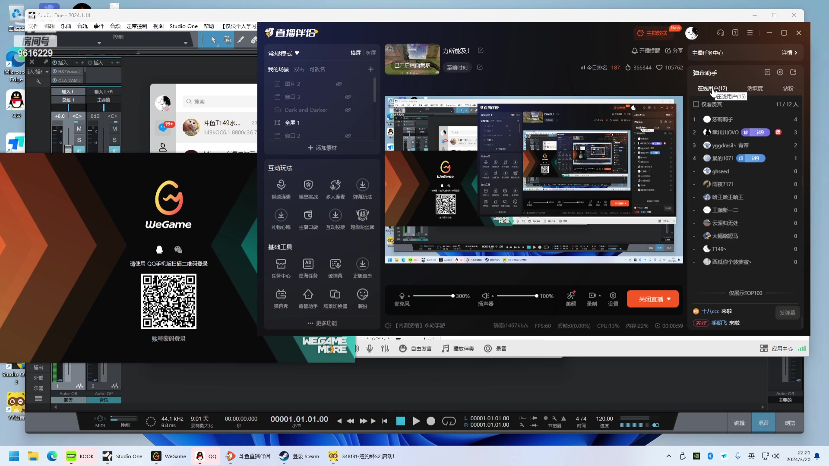Viewport: 829px width, 466px height.
Task: Toggle visibility of 窗口 3 source
Action: (348, 97)
